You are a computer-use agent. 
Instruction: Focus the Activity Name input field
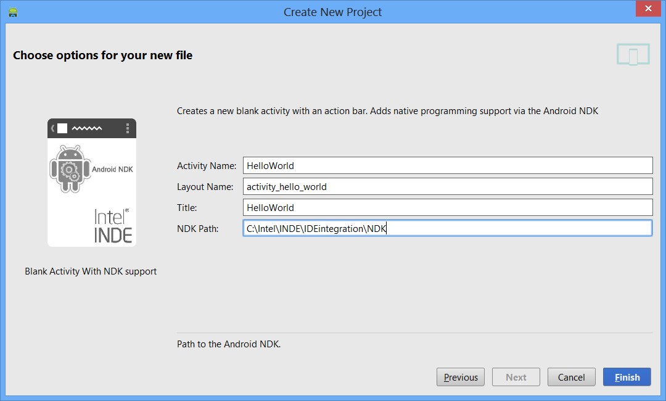[448, 166]
